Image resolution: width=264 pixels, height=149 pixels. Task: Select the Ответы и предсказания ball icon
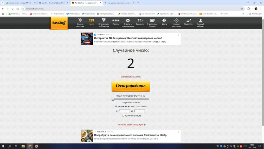[x=128, y=20]
